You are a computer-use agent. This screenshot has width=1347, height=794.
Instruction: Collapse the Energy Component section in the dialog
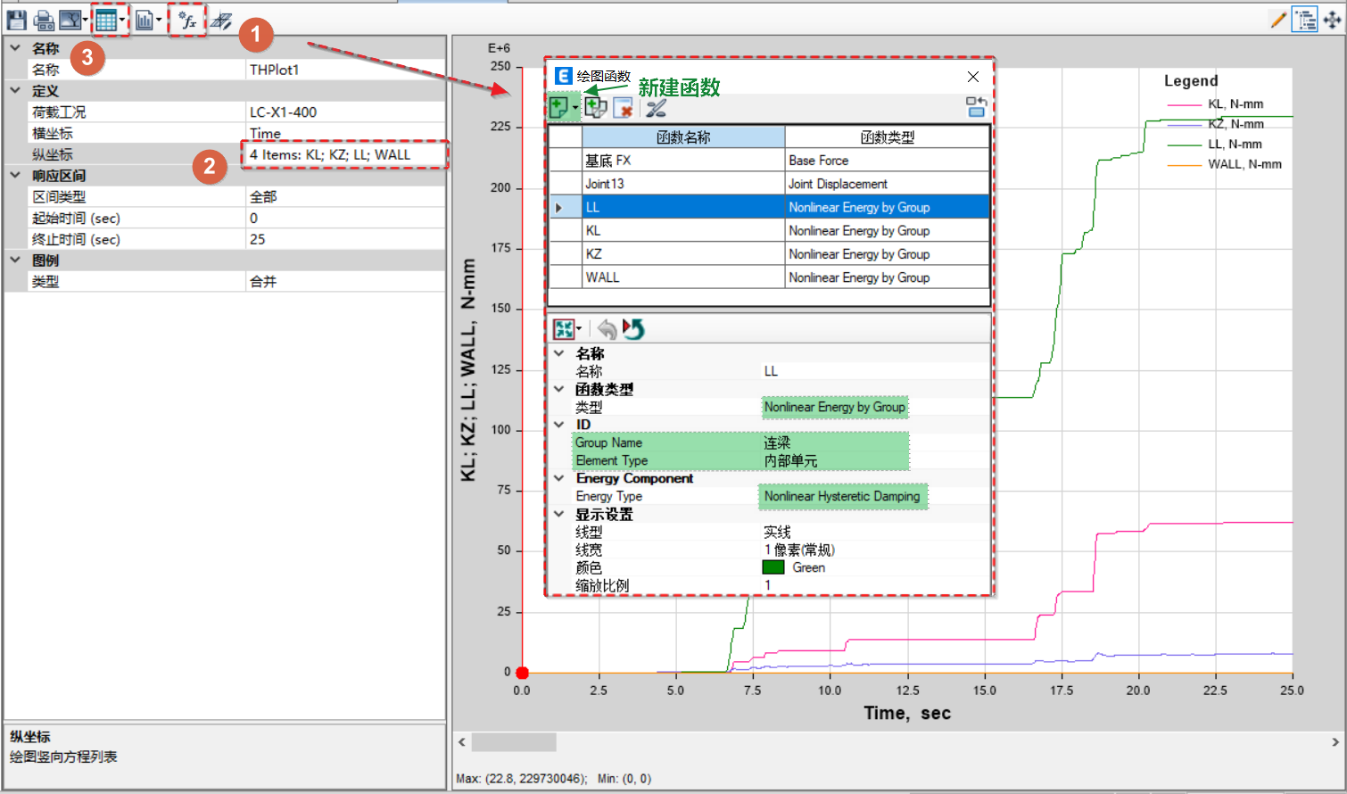tap(559, 478)
